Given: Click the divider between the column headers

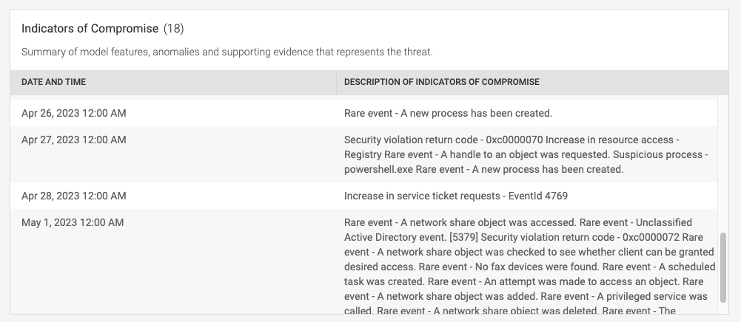Looking at the screenshot, I should point(337,83).
